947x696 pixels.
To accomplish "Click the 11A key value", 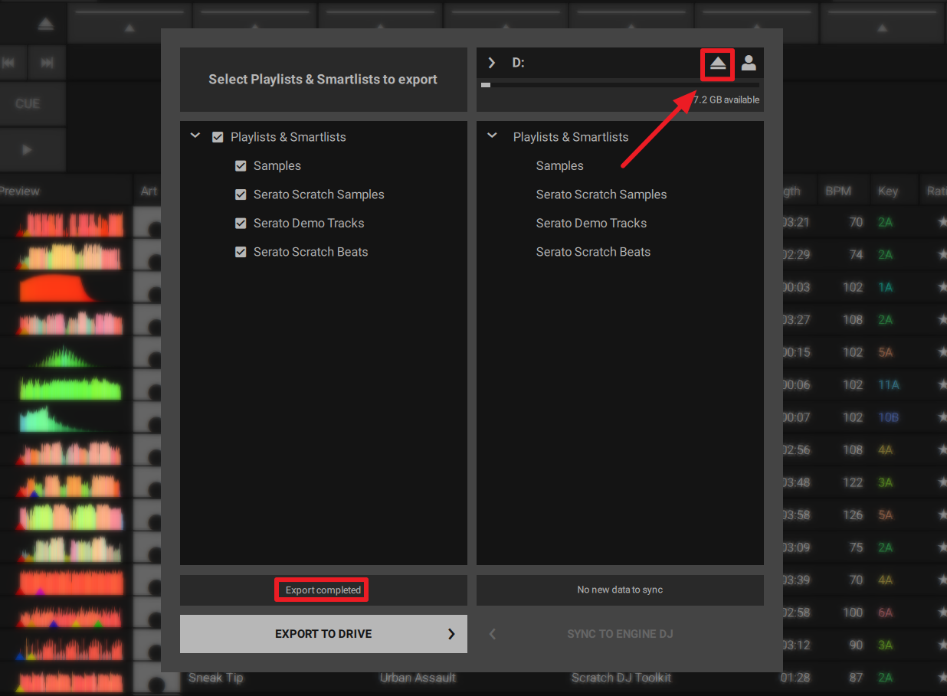I will [889, 385].
